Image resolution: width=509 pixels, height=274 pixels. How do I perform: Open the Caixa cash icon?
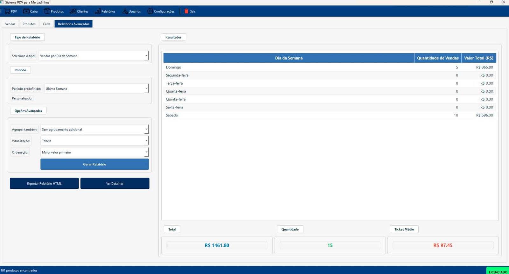click(26, 11)
